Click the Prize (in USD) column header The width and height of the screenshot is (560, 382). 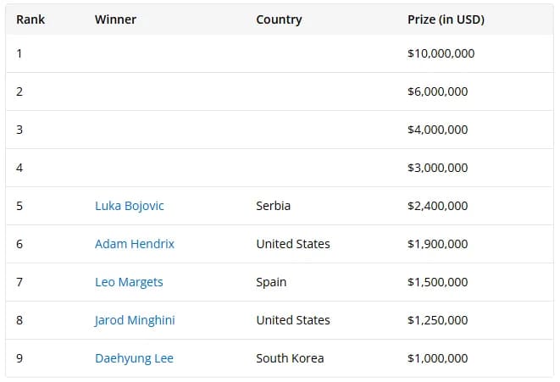click(x=446, y=19)
